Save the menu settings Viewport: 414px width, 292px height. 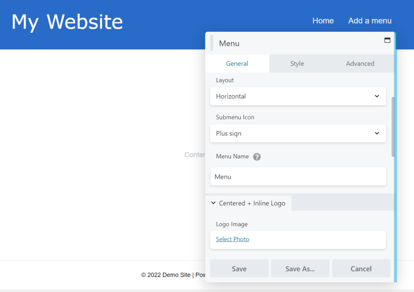coord(239,268)
